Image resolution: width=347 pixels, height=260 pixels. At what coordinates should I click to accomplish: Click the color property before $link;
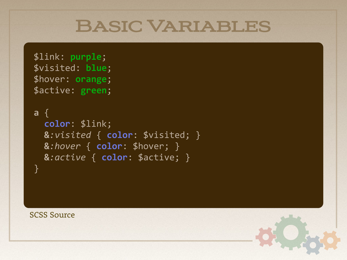tap(57, 124)
